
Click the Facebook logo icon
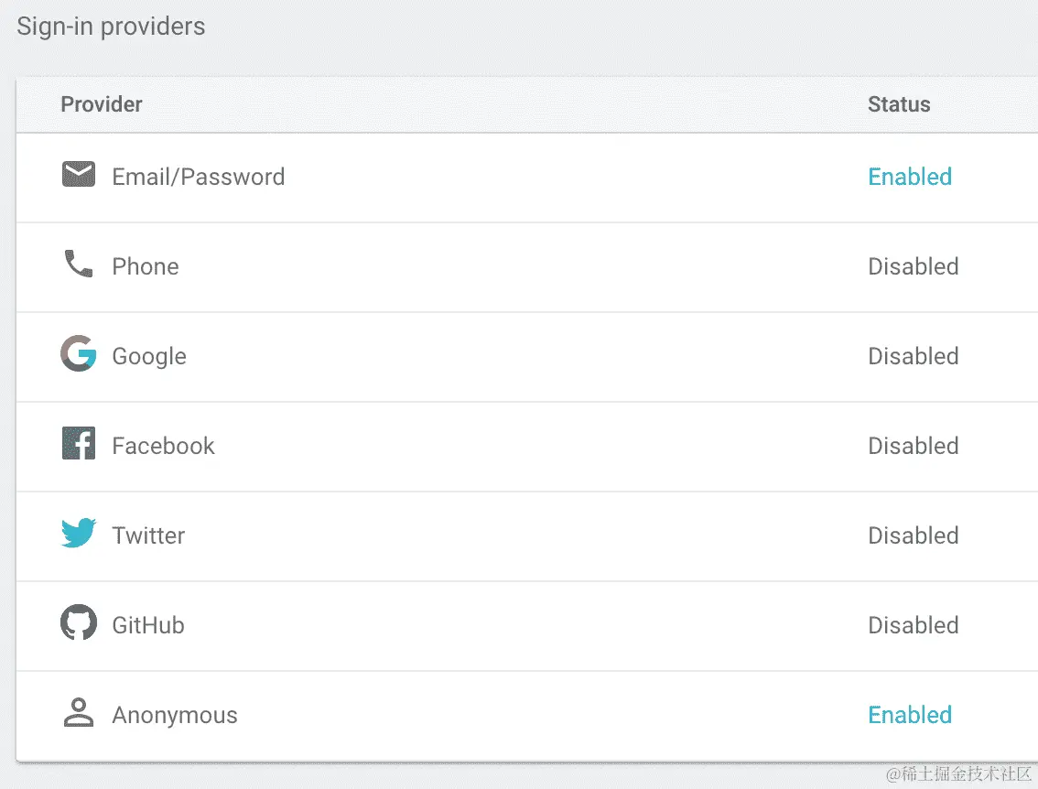coord(78,443)
